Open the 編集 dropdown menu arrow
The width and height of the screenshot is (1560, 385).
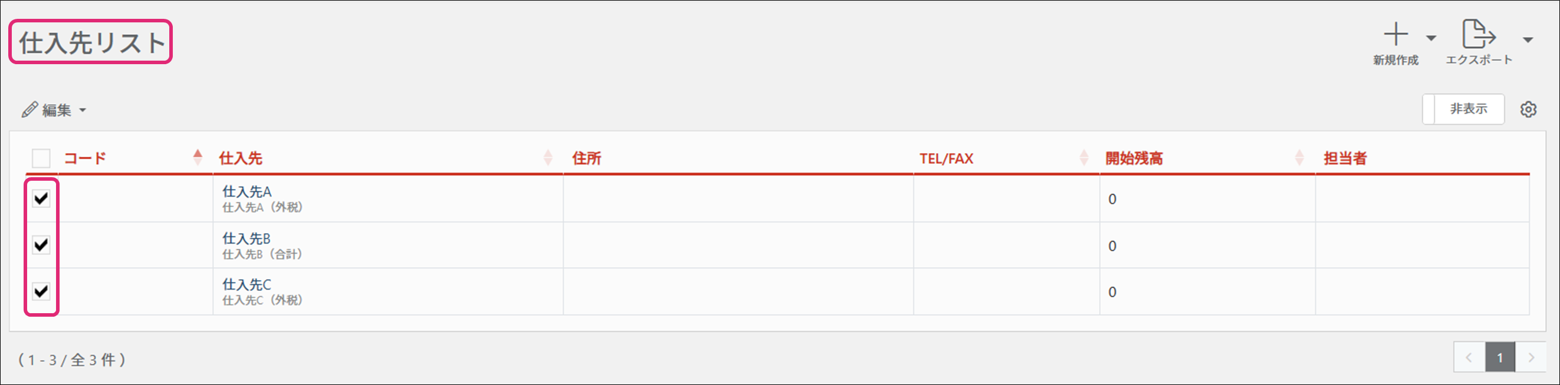83,111
